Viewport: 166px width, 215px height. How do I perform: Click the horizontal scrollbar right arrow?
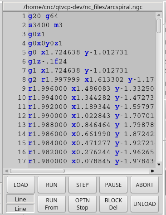(x=152, y=171)
